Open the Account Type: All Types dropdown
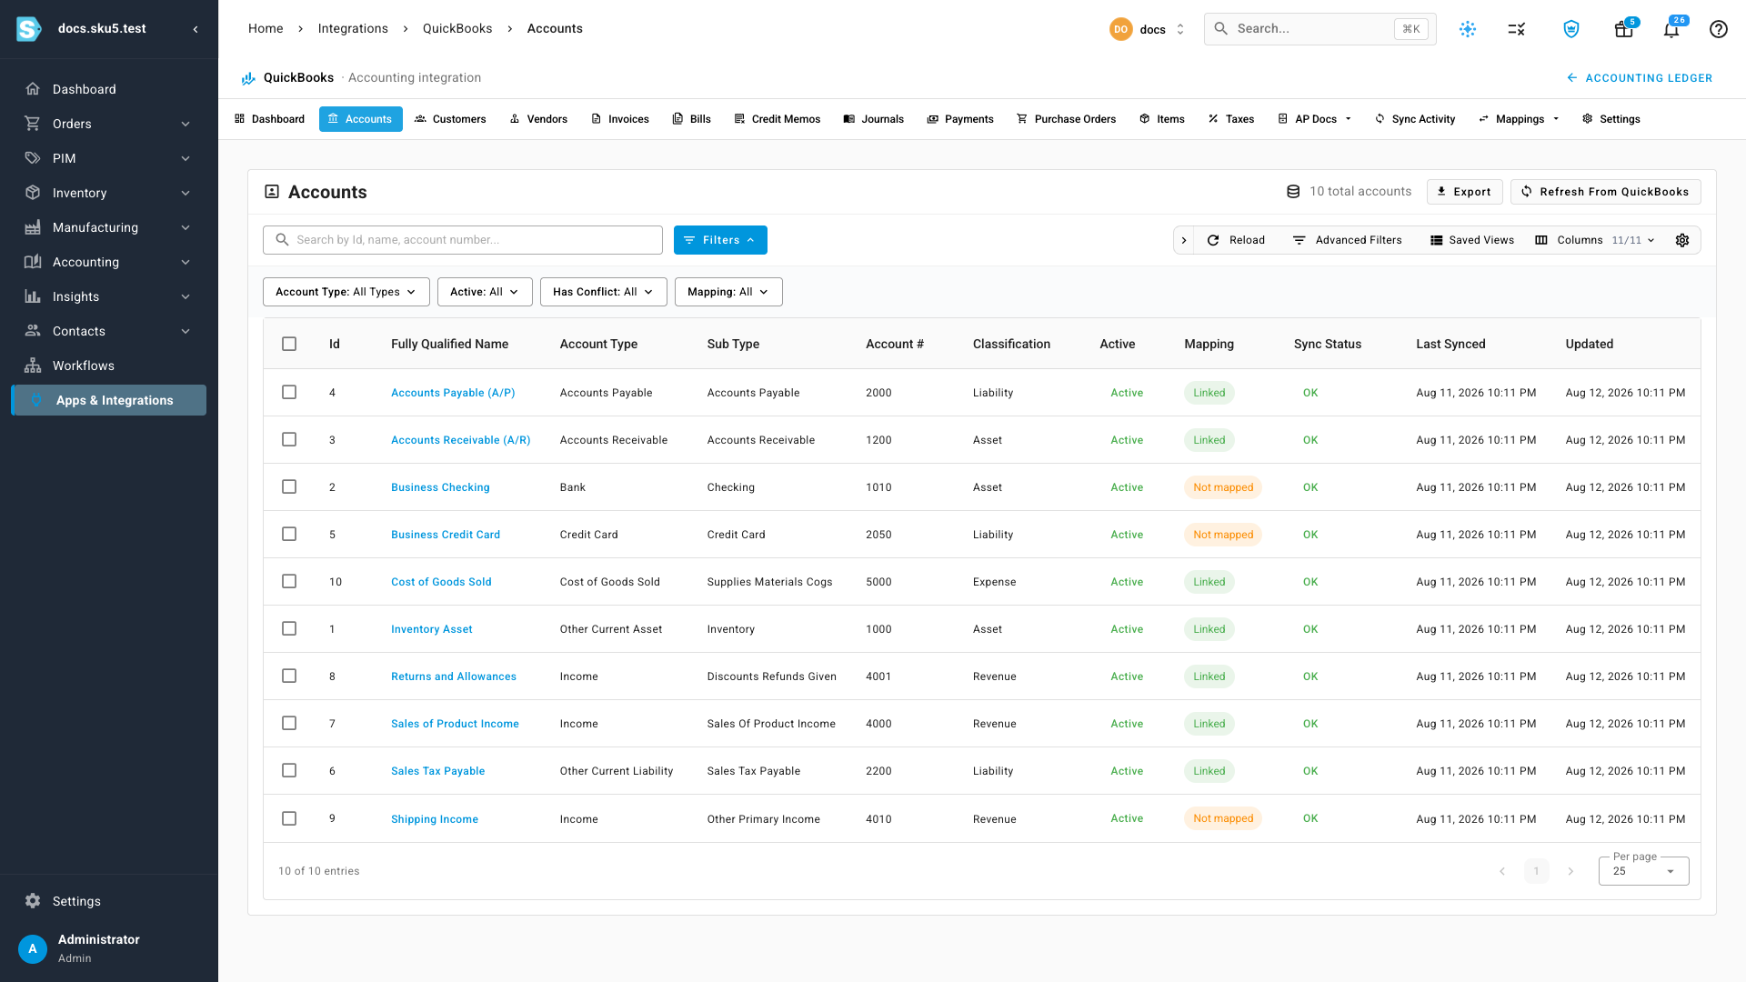Image resolution: width=1746 pixels, height=982 pixels. (346, 292)
